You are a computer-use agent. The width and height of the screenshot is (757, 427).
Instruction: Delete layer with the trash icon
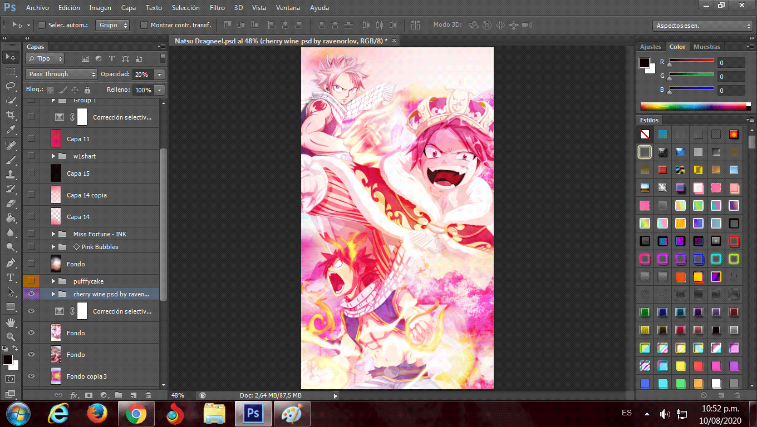pyautogui.click(x=148, y=395)
